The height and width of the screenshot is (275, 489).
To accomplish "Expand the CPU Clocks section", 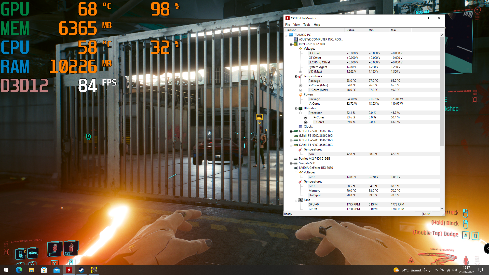I will pos(296,127).
